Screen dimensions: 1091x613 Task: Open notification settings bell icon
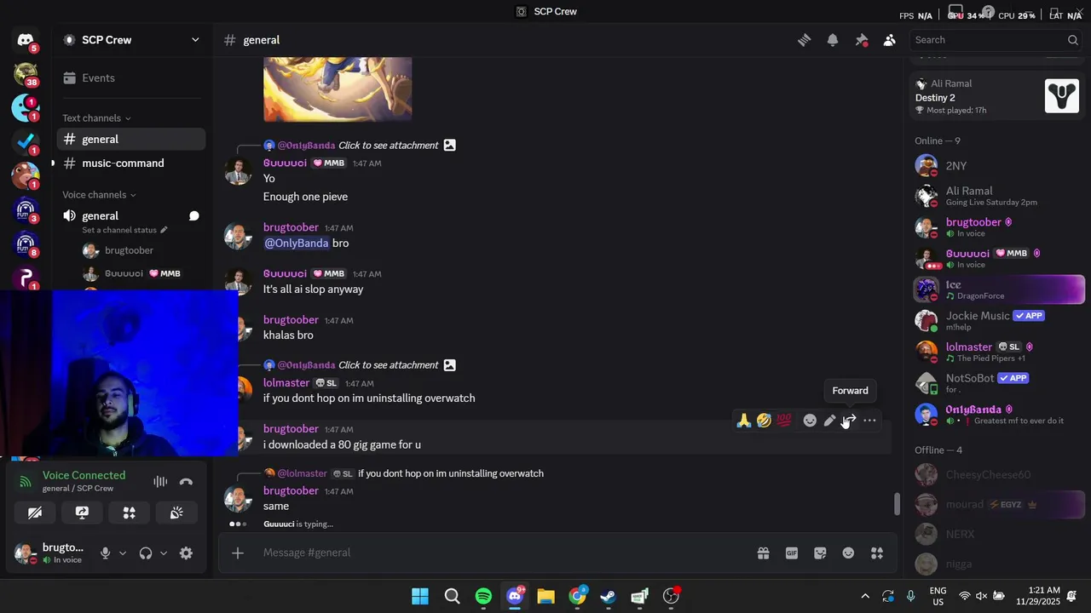[833, 40]
